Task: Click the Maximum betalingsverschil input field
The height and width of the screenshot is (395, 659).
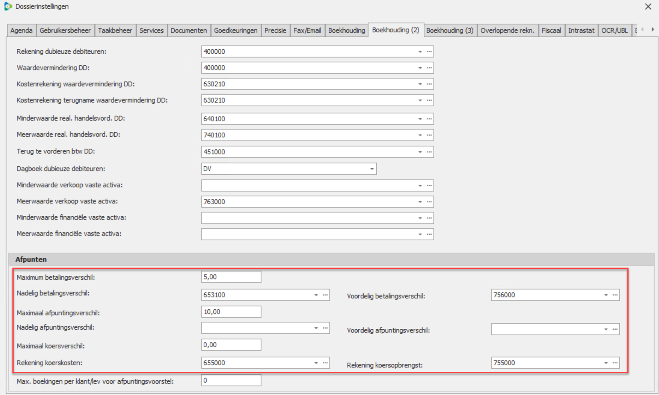Action: [231, 277]
